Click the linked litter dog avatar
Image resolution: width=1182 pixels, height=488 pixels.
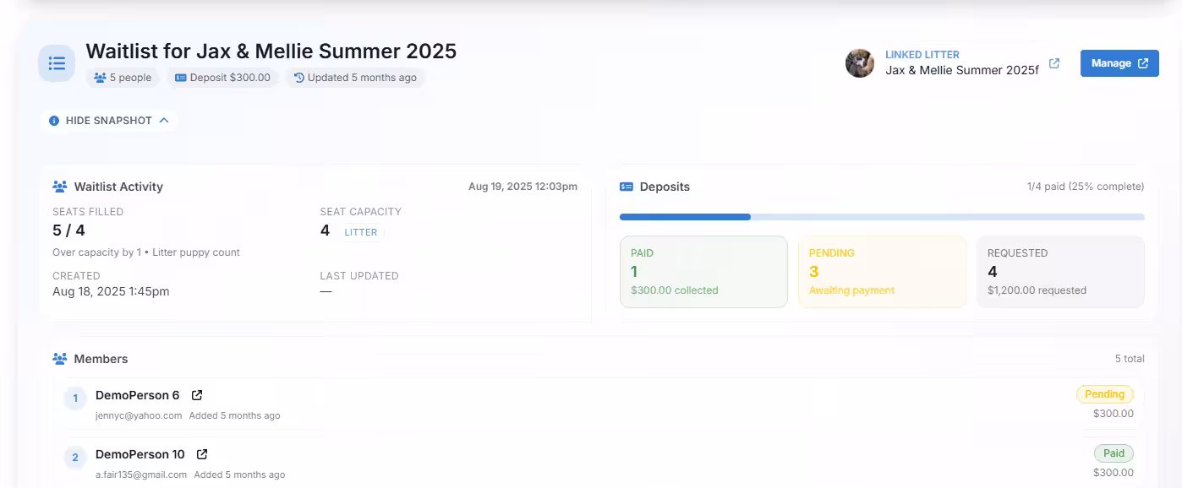point(860,63)
